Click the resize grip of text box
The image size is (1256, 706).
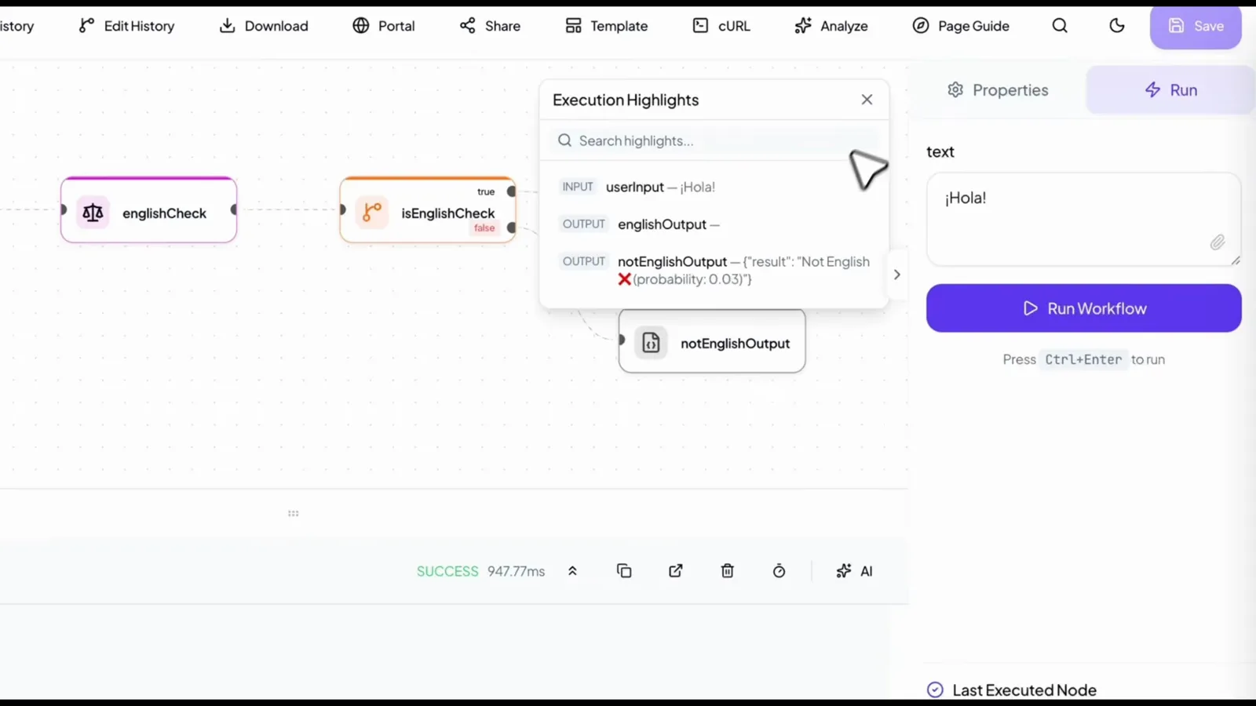1236,260
